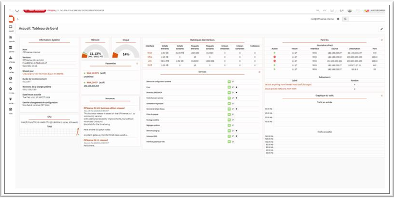
Task: Stop the Dnsmasq DNS/DHCP service
Action: coord(236,92)
